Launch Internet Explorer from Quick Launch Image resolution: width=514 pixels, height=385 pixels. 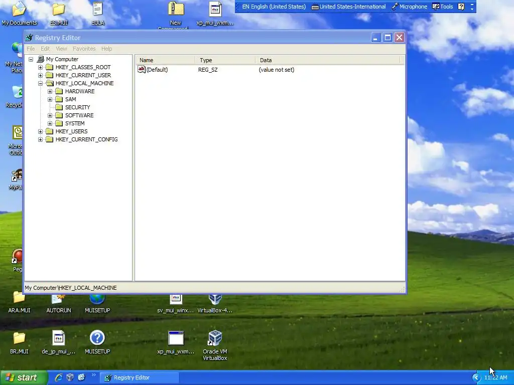click(58, 377)
